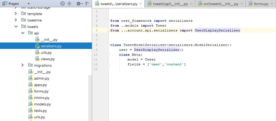Select forms.py in project tree

click(x=41, y=91)
